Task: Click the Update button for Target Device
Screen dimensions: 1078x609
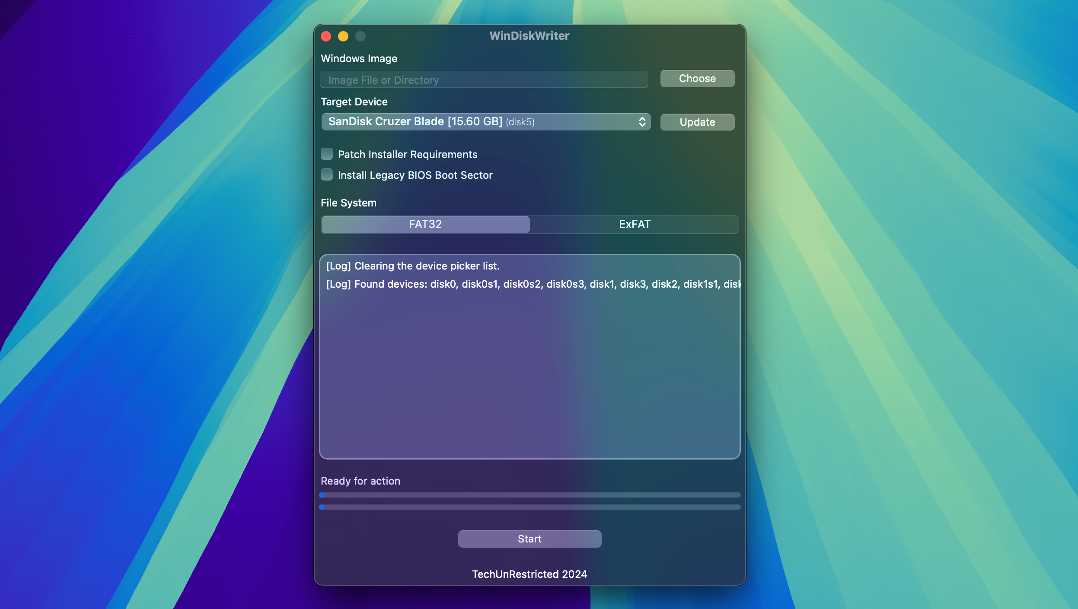Action: coord(697,122)
